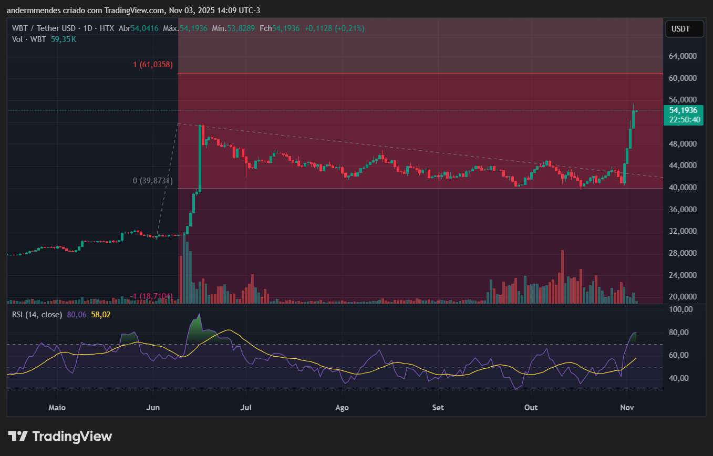Click the 22:50:40 bar countdown timer
Screen dimensions: 713x456
click(683, 120)
